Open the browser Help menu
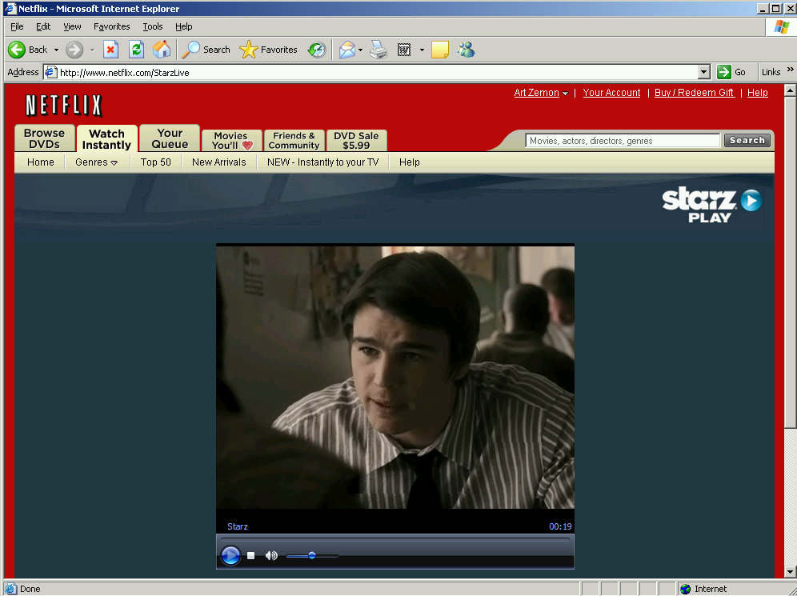The height and width of the screenshot is (596, 797). (x=183, y=26)
